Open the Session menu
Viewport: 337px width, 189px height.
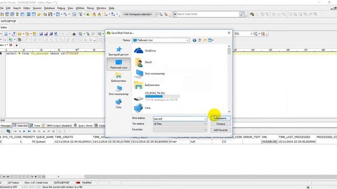tap(37, 8)
